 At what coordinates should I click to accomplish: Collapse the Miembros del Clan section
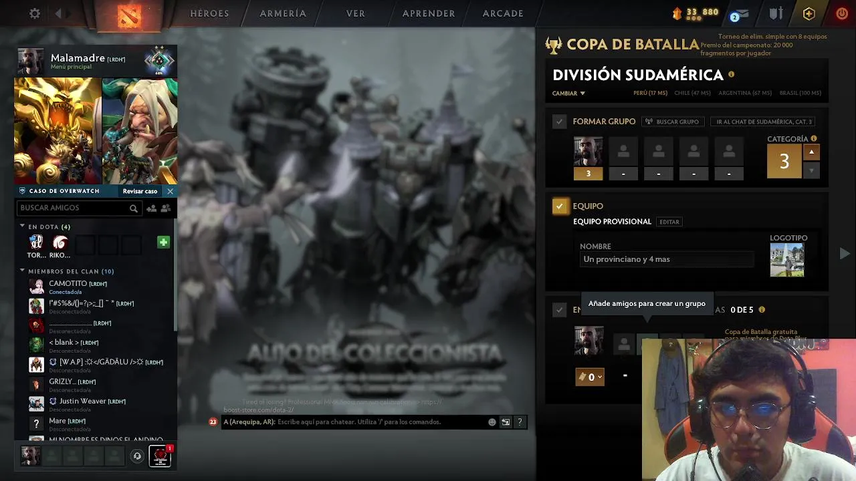coord(22,271)
